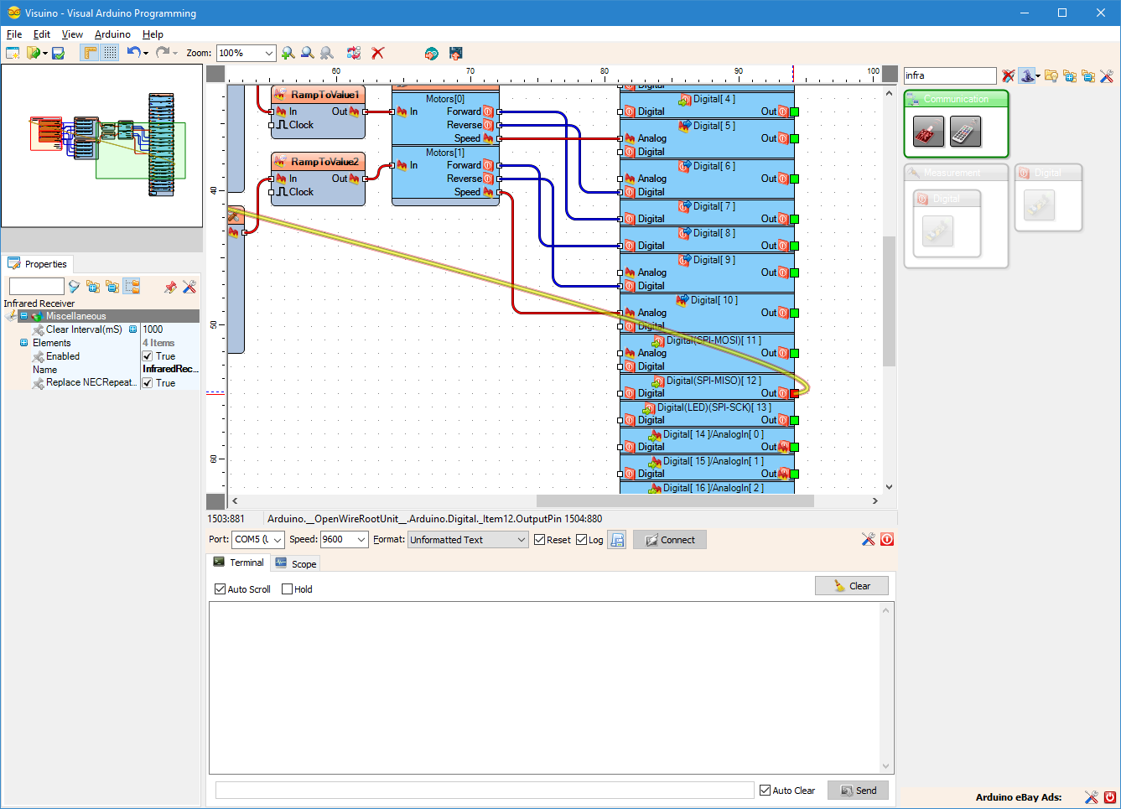The image size is (1121, 809).
Task: Click the folder with lightbulb icon in component palette
Action: pos(1051,75)
